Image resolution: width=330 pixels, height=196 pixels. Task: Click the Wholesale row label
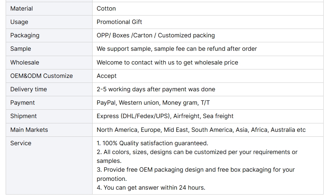pos(25,63)
